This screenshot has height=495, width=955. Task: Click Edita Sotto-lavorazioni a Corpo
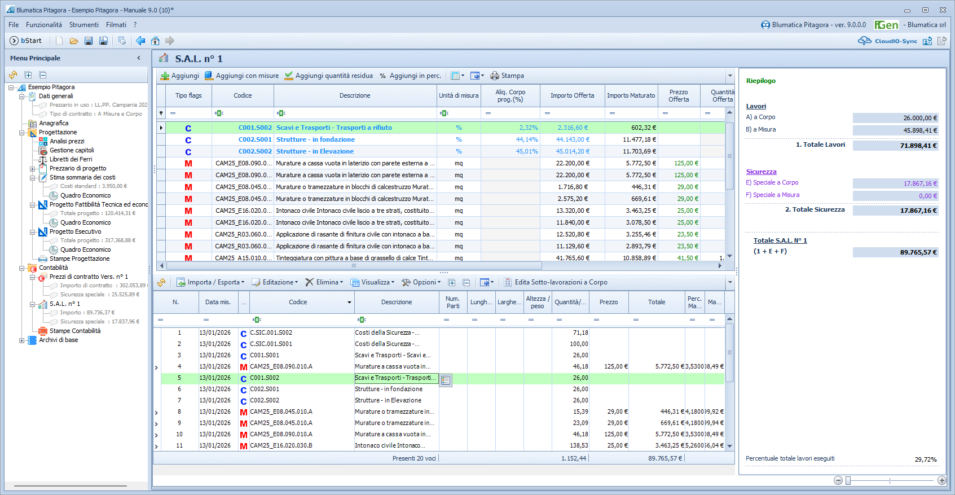[556, 282]
